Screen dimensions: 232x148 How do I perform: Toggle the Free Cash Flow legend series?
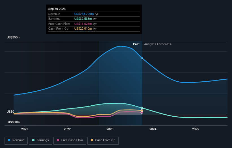click(x=70, y=140)
